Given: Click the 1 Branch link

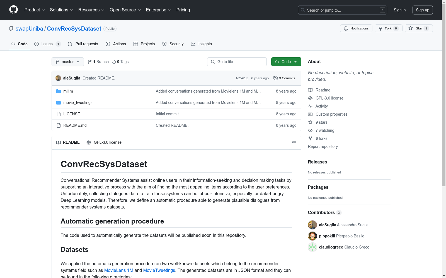Looking at the screenshot, I should click(98, 62).
